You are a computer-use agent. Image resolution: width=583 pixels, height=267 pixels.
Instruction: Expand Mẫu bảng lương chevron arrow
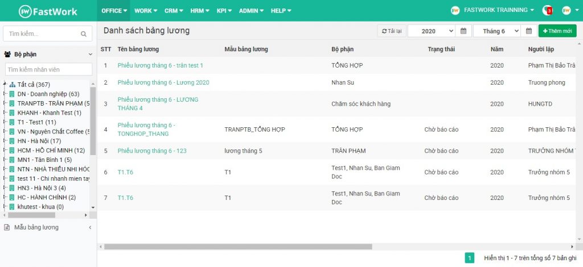[x=90, y=227]
